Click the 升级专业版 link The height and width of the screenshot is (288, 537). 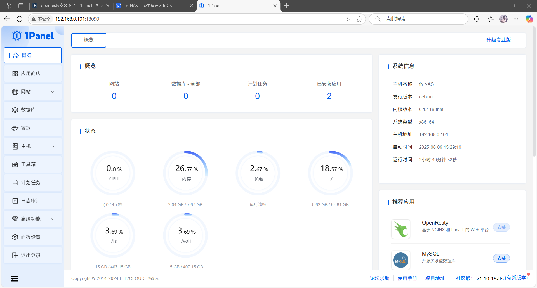tap(498, 40)
